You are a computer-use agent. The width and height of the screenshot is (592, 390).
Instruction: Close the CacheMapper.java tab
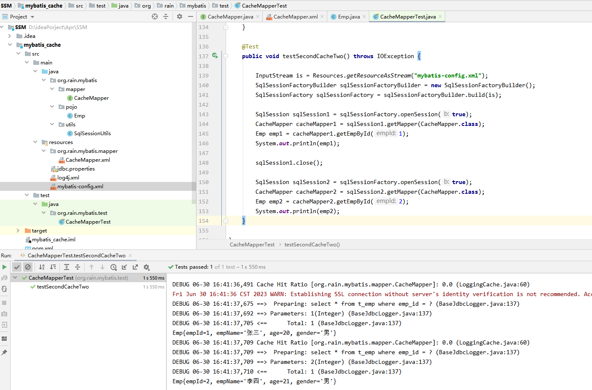(258, 16)
